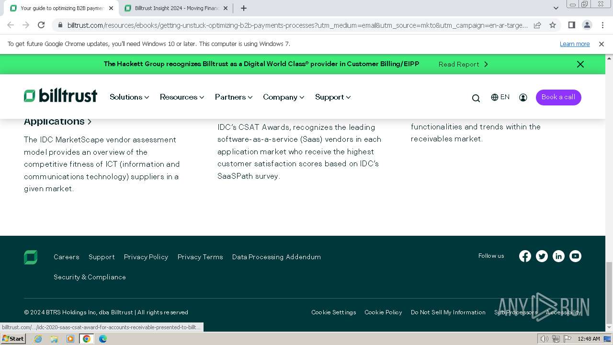
Task: Click the page vertical scrollbar thumb
Action: (609, 293)
